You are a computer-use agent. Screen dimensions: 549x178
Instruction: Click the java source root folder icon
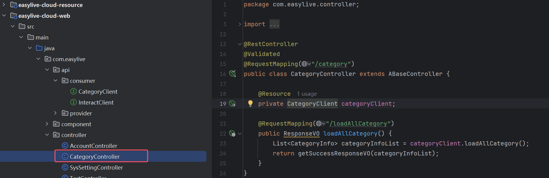[x=39, y=48]
